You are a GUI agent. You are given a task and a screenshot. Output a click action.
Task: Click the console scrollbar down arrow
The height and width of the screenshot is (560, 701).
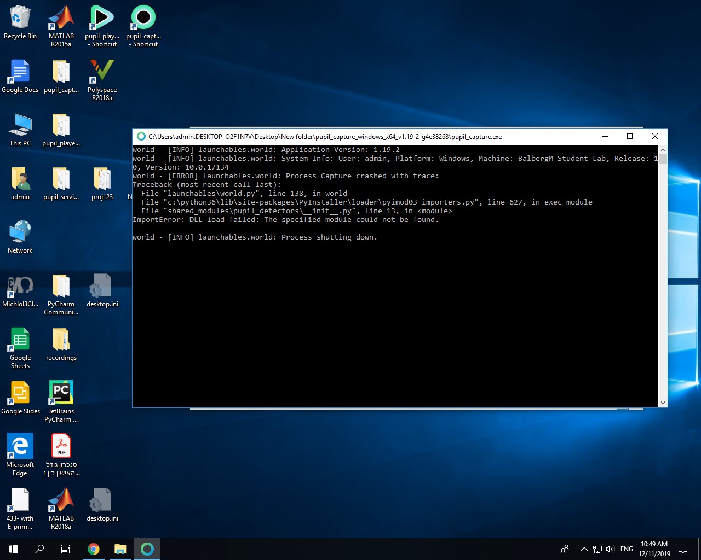[663, 403]
